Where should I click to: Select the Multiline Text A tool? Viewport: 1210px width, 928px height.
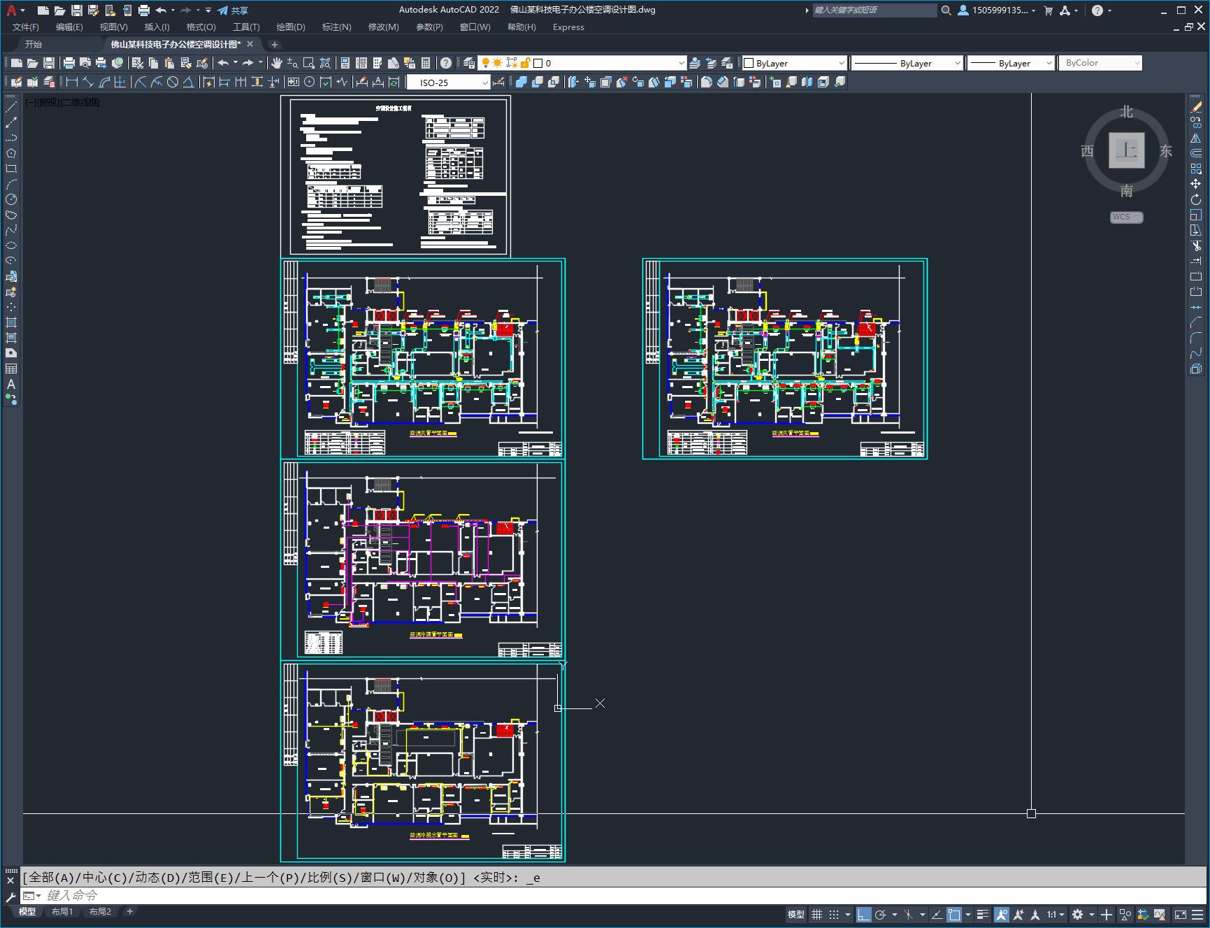tap(11, 384)
